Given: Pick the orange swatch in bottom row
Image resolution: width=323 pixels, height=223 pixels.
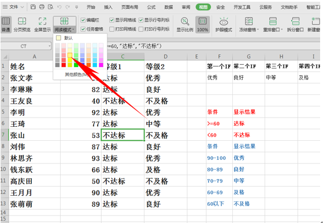Looking at the screenshot, I should pyautogui.click(x=88, y=65).
